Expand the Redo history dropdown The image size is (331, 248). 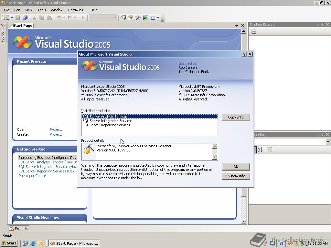(75, 18)
